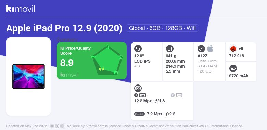The height and width of the screenshot is (130, 267).
Task: Click the SELF selfie camera badge
Action: (x=139, y=114)
